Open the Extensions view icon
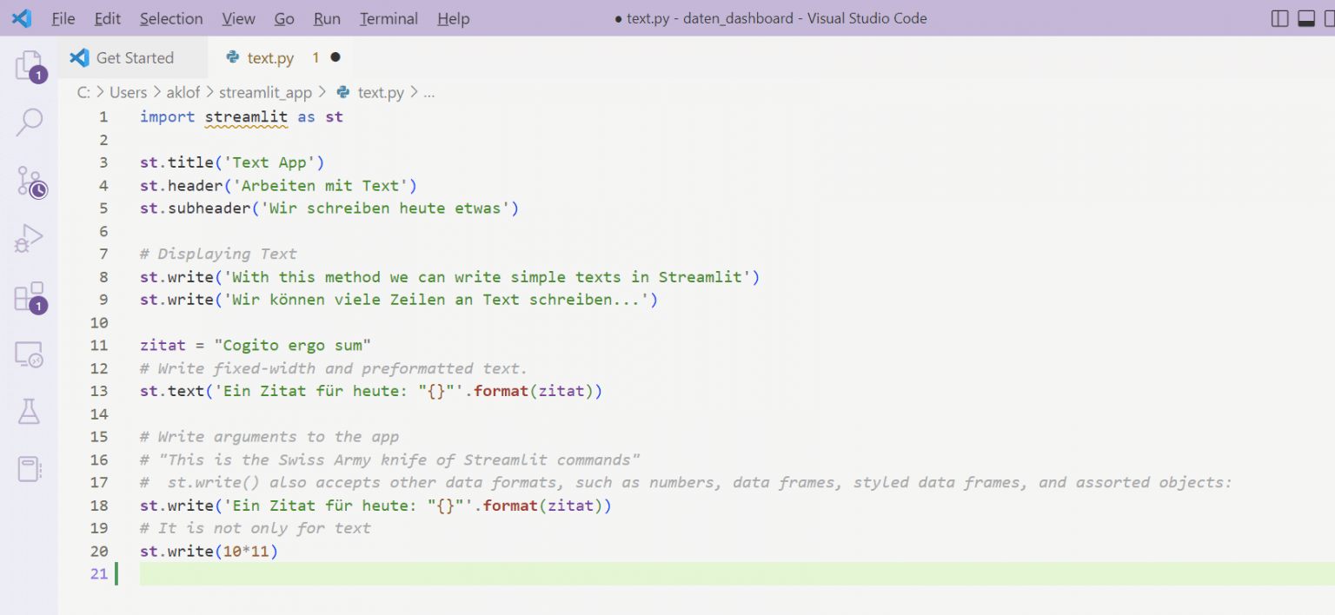1335x615 pixels. pos(29,297)
